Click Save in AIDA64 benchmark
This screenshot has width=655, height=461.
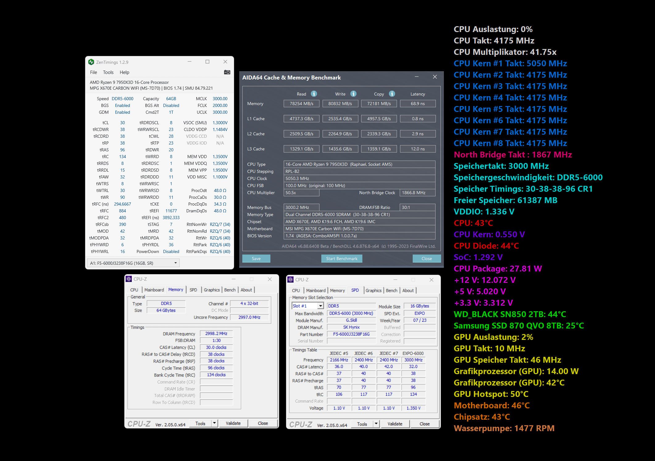[x=256, y=259]
